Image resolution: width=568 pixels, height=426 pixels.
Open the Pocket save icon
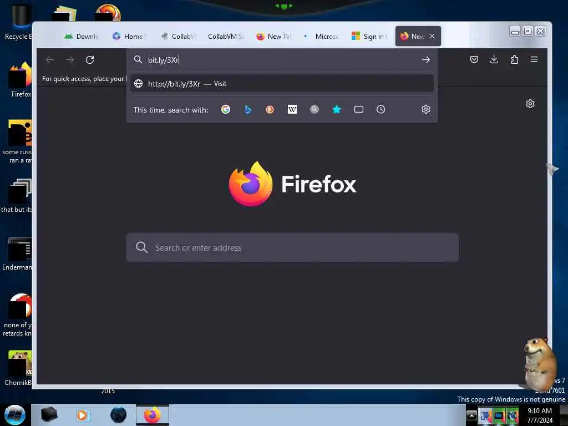pos(474,59)
